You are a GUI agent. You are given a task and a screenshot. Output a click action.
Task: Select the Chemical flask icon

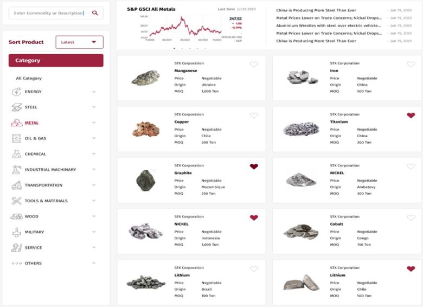16,154
